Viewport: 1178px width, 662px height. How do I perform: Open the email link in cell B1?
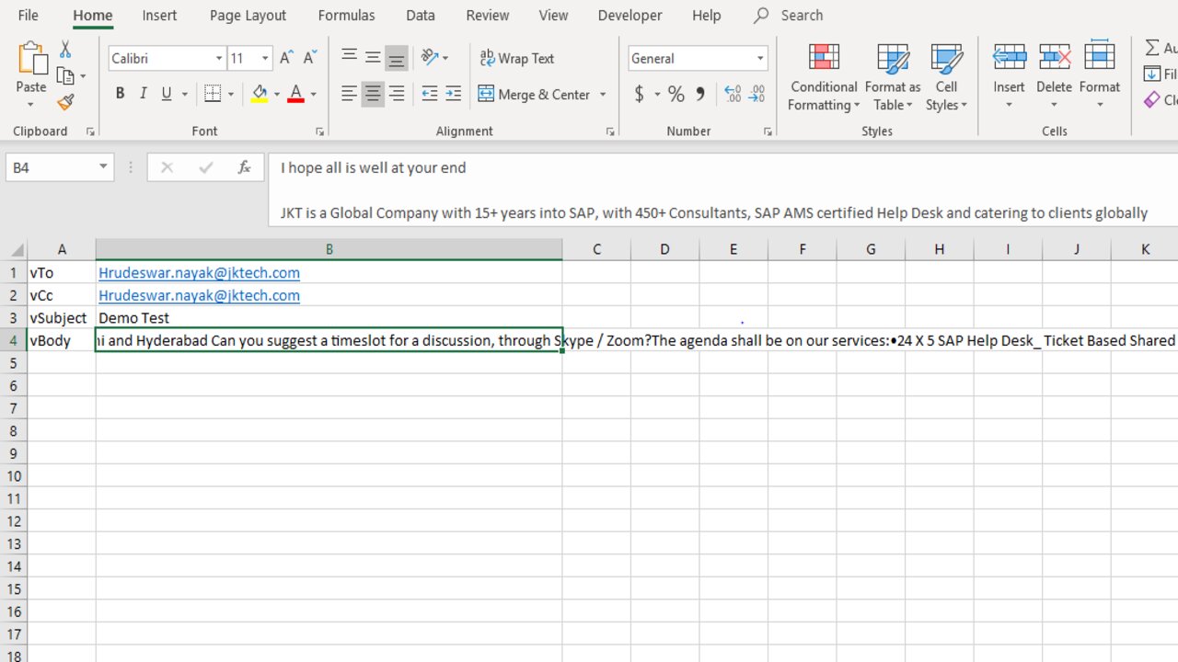[199, 273]
